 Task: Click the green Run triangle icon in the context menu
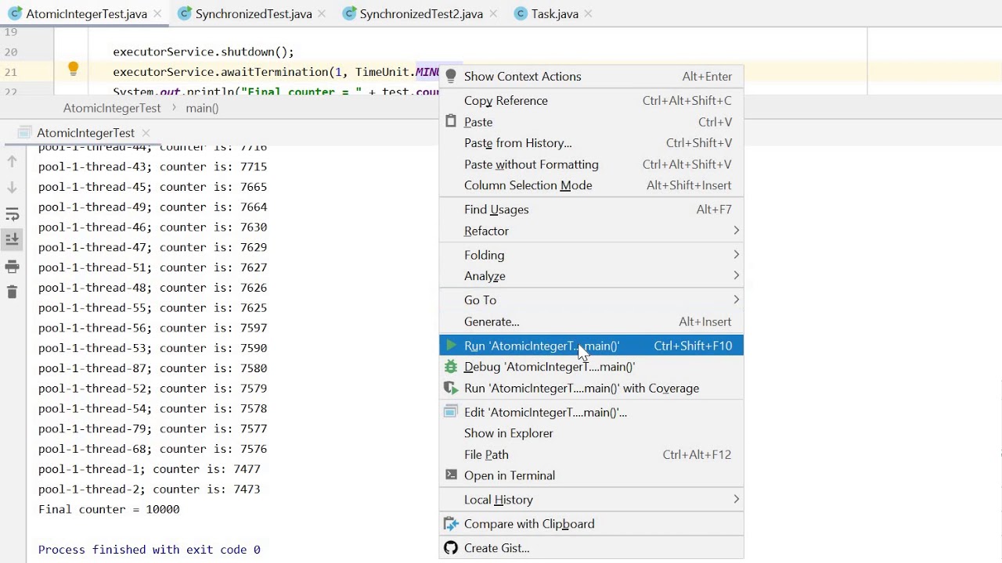450,346
